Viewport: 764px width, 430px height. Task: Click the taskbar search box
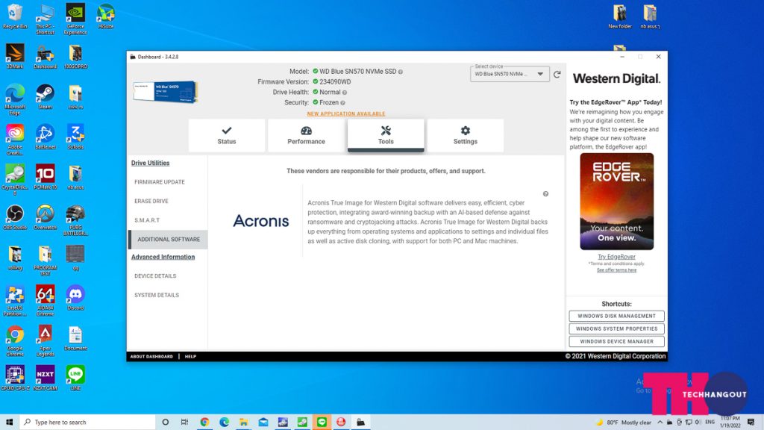click(88, 423)
